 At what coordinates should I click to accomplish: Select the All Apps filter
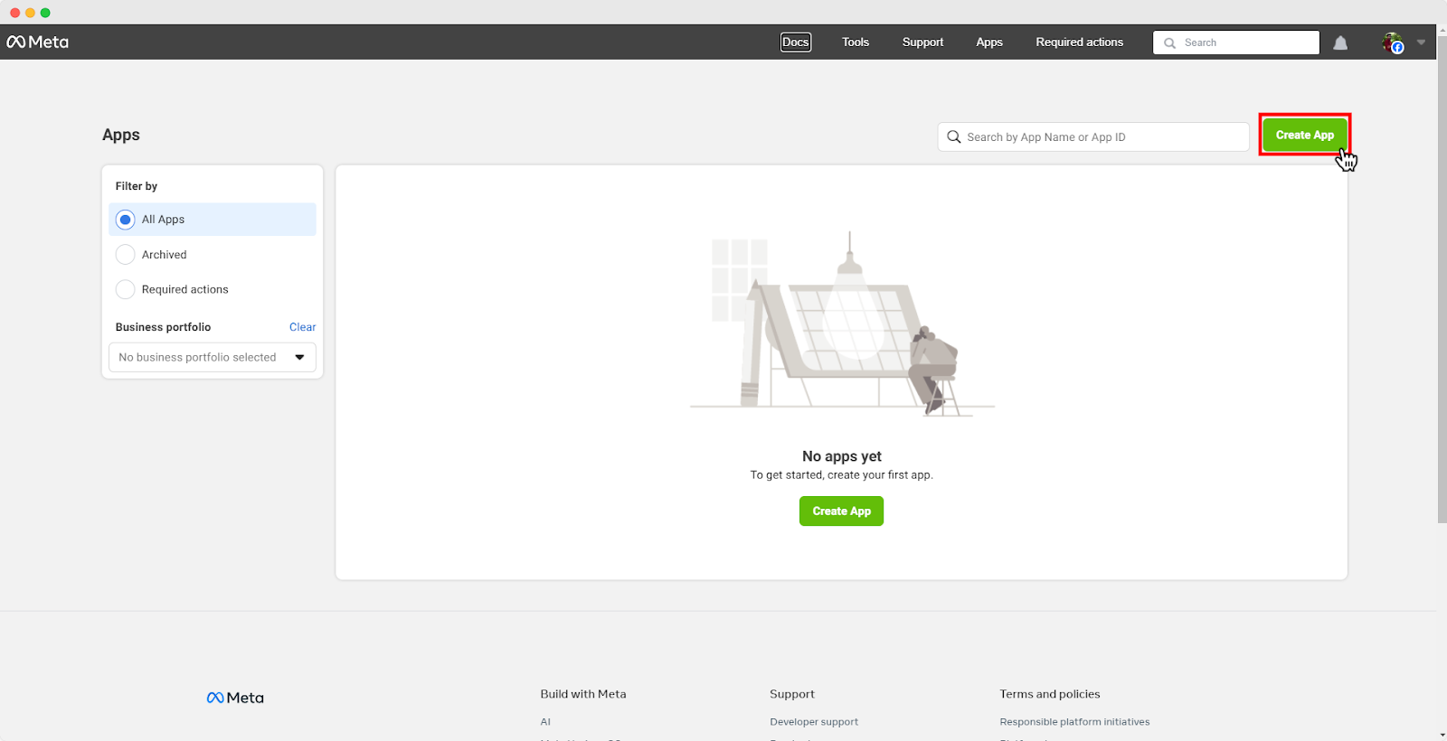click(x=213, y=220)
